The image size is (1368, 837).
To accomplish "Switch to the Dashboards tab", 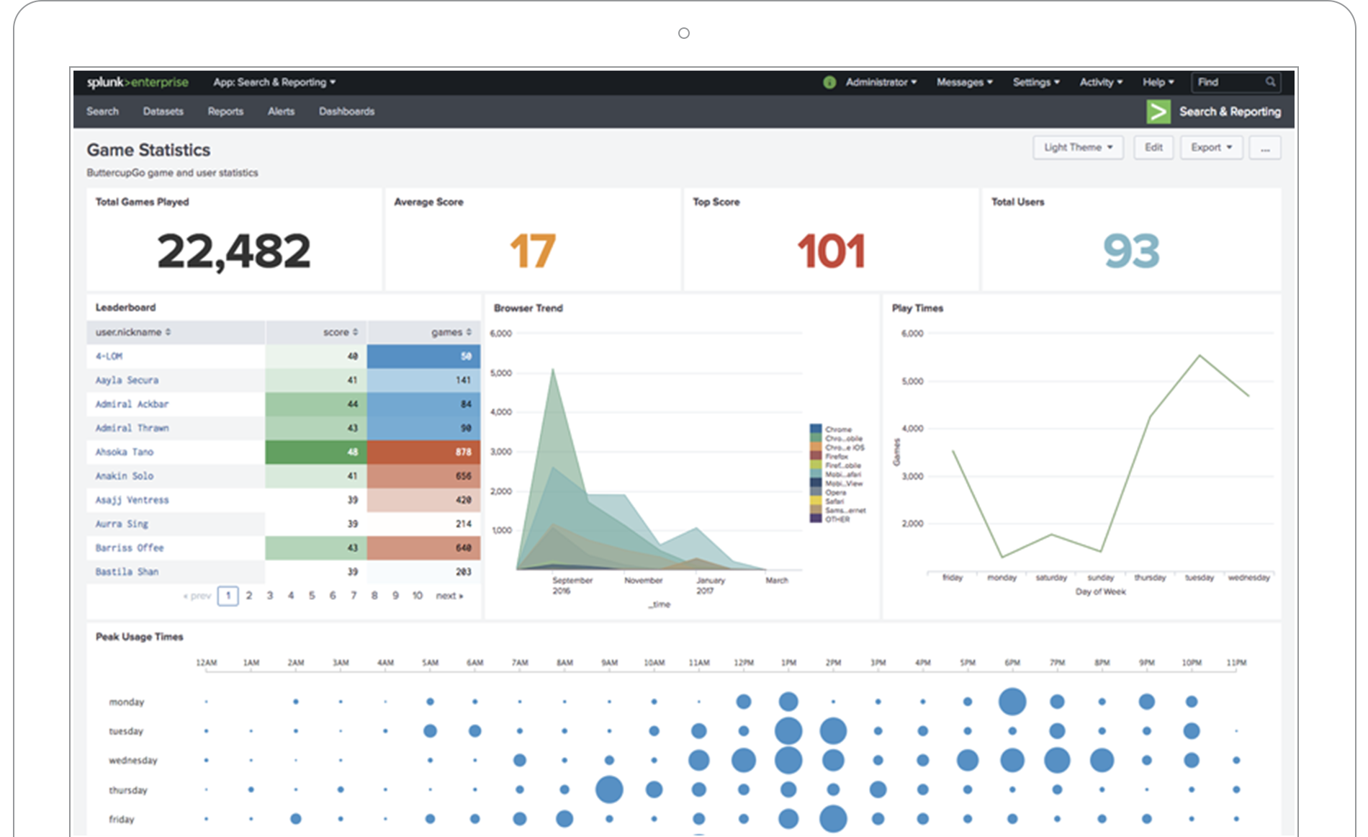I will pyautogui.click(x=346, y=112).
